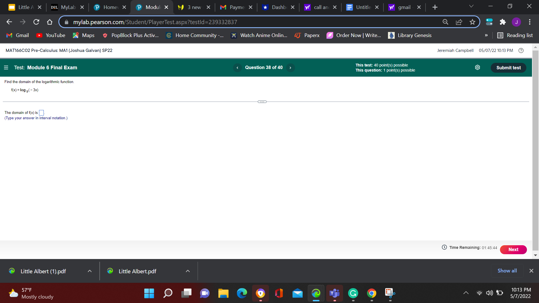This screenshot has width=539, height=303.
Task: Expand Little Albert.pdf download options
Action: 188,271
